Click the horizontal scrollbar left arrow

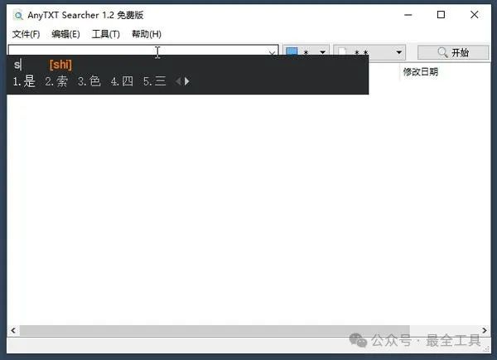pos(13,330)
